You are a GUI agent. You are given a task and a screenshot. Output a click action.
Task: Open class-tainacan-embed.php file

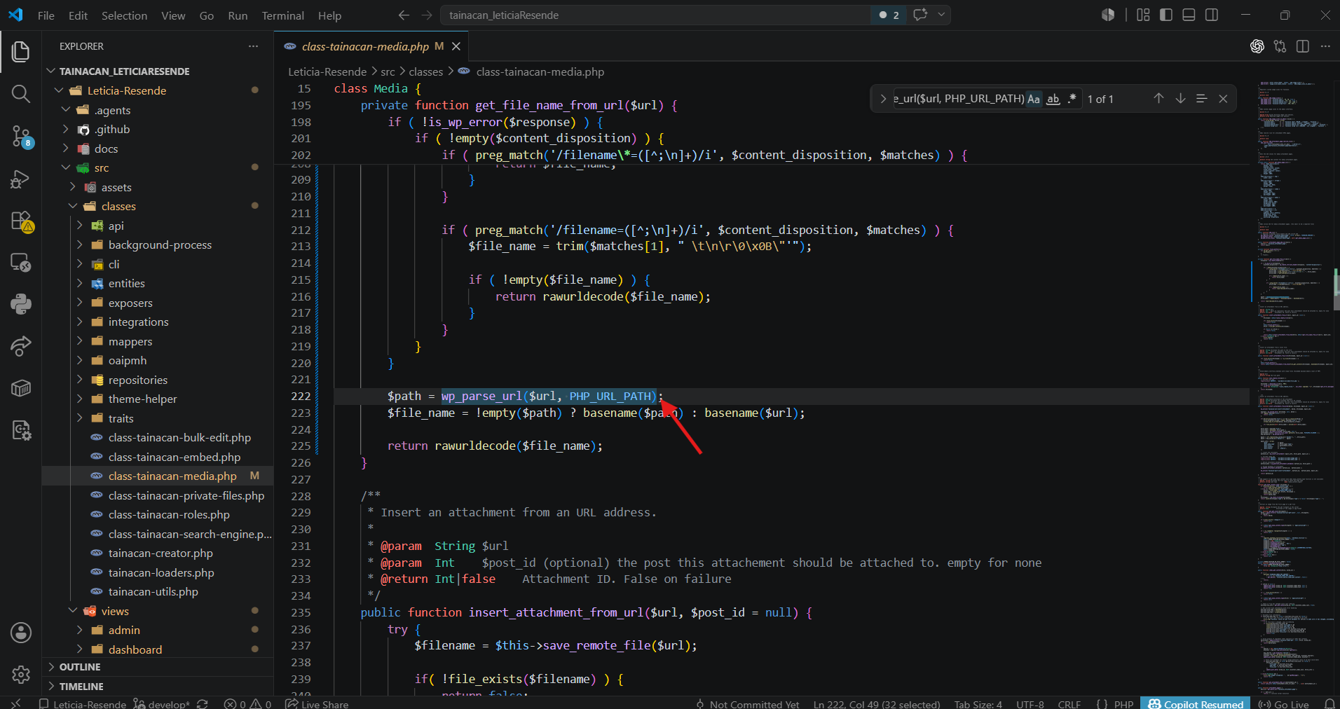point(174,457)
